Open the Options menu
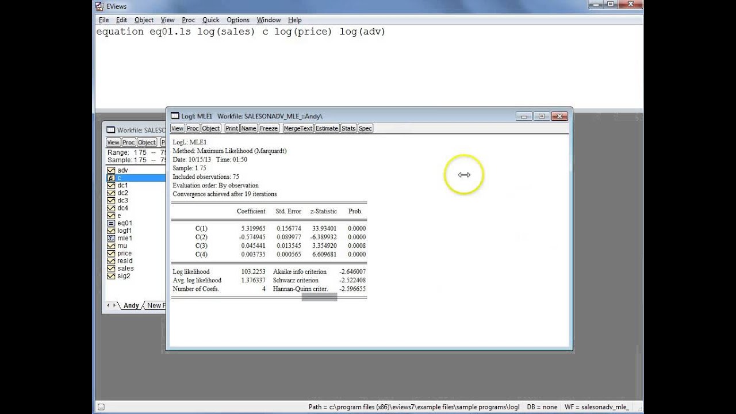The height and width of the screenshot is (414, 736). point(237,20)
